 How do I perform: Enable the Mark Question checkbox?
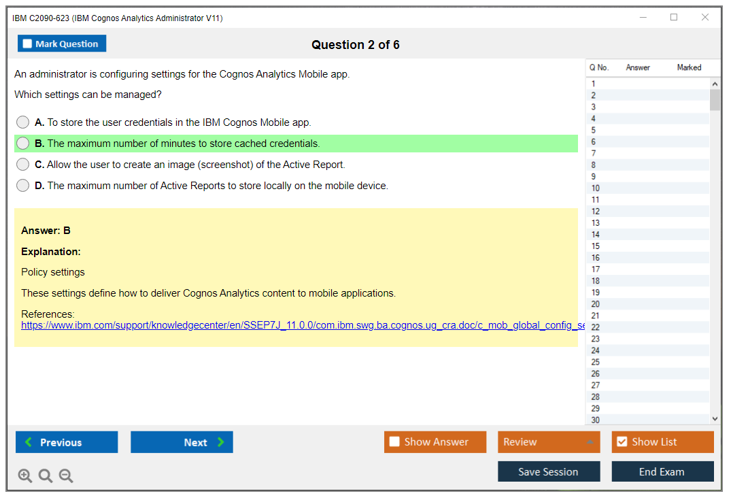tap(28, 44)
